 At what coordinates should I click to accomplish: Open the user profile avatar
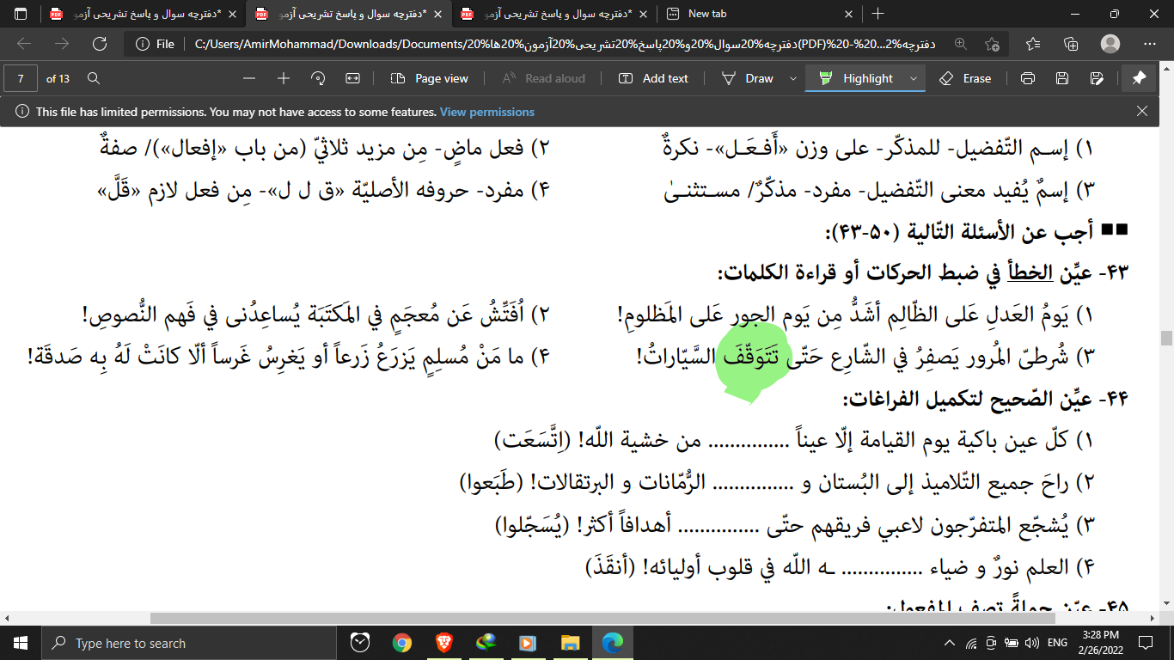(1110, 44)
